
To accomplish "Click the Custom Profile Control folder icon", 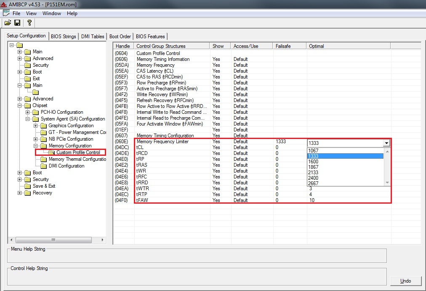I will point(51,152).
